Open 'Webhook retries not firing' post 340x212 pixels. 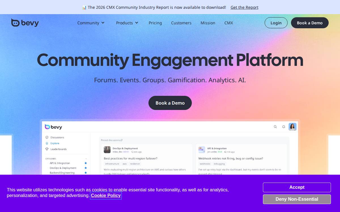pos(231,159)
